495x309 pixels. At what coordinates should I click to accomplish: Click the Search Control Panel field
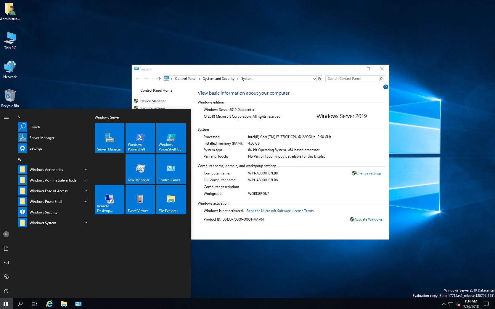[x=355, y=79]
